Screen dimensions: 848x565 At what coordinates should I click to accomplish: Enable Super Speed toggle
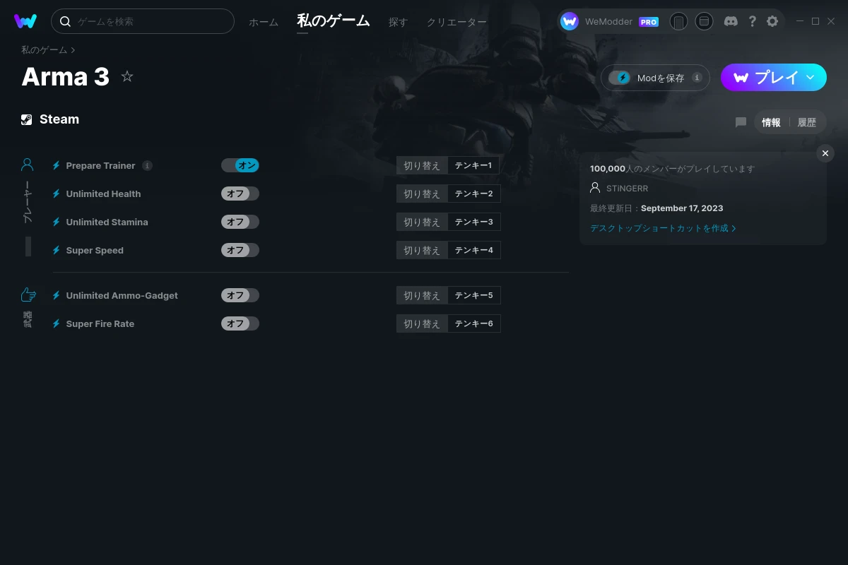240,250
